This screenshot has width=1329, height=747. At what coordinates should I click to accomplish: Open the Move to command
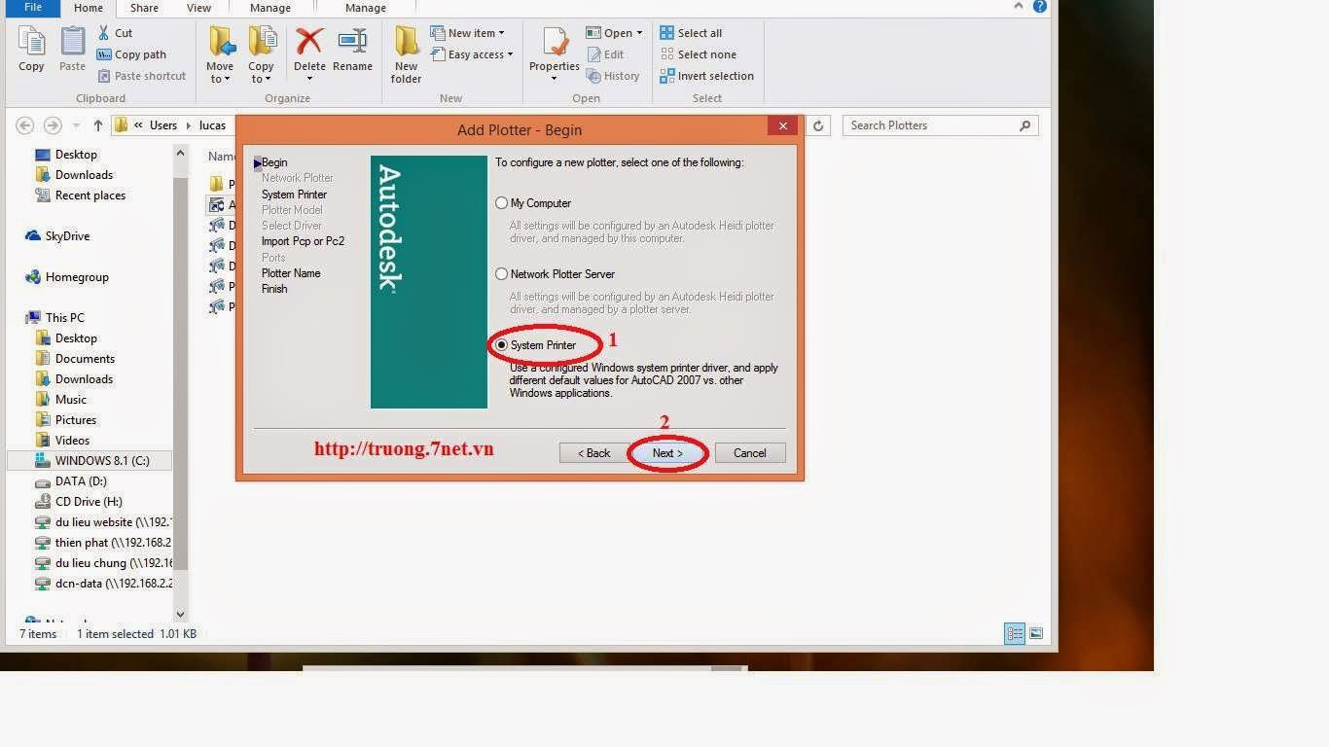click(x=220, y=54)
